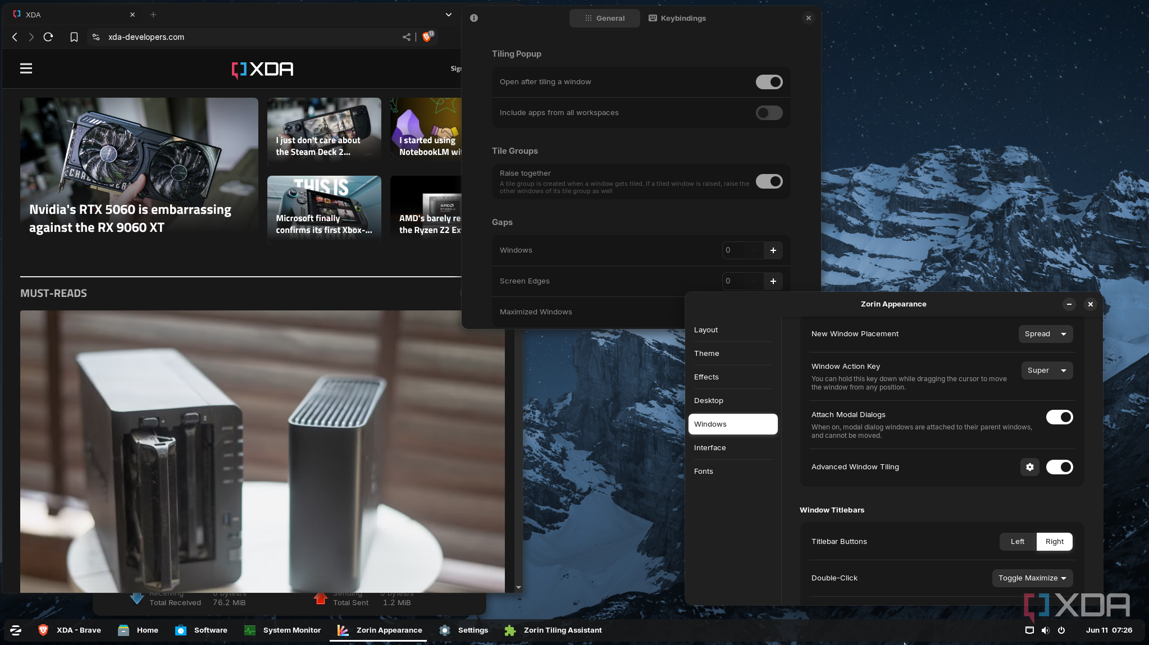Enable Include apps from all workspaces
Image resolution: width=1149 pixels, height=645 pixels.
(x=769, y=113)
